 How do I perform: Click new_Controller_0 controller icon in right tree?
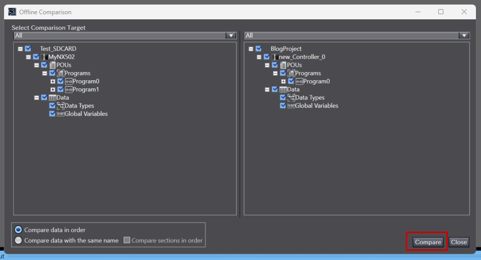(275, 57)
